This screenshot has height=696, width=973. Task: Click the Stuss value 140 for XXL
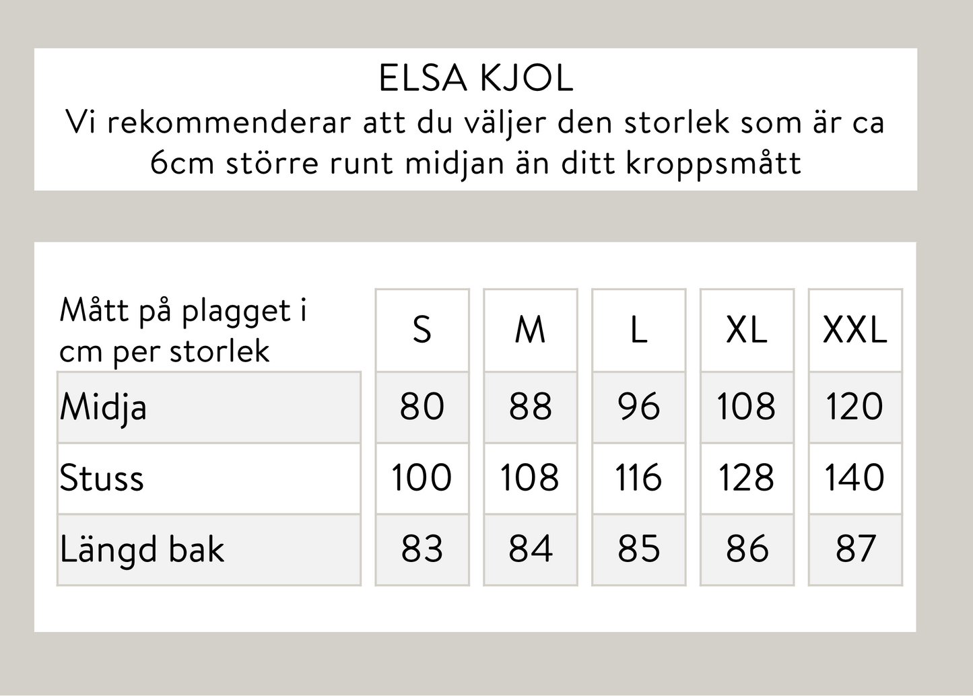pyautogui.click(x=854, y=478)
